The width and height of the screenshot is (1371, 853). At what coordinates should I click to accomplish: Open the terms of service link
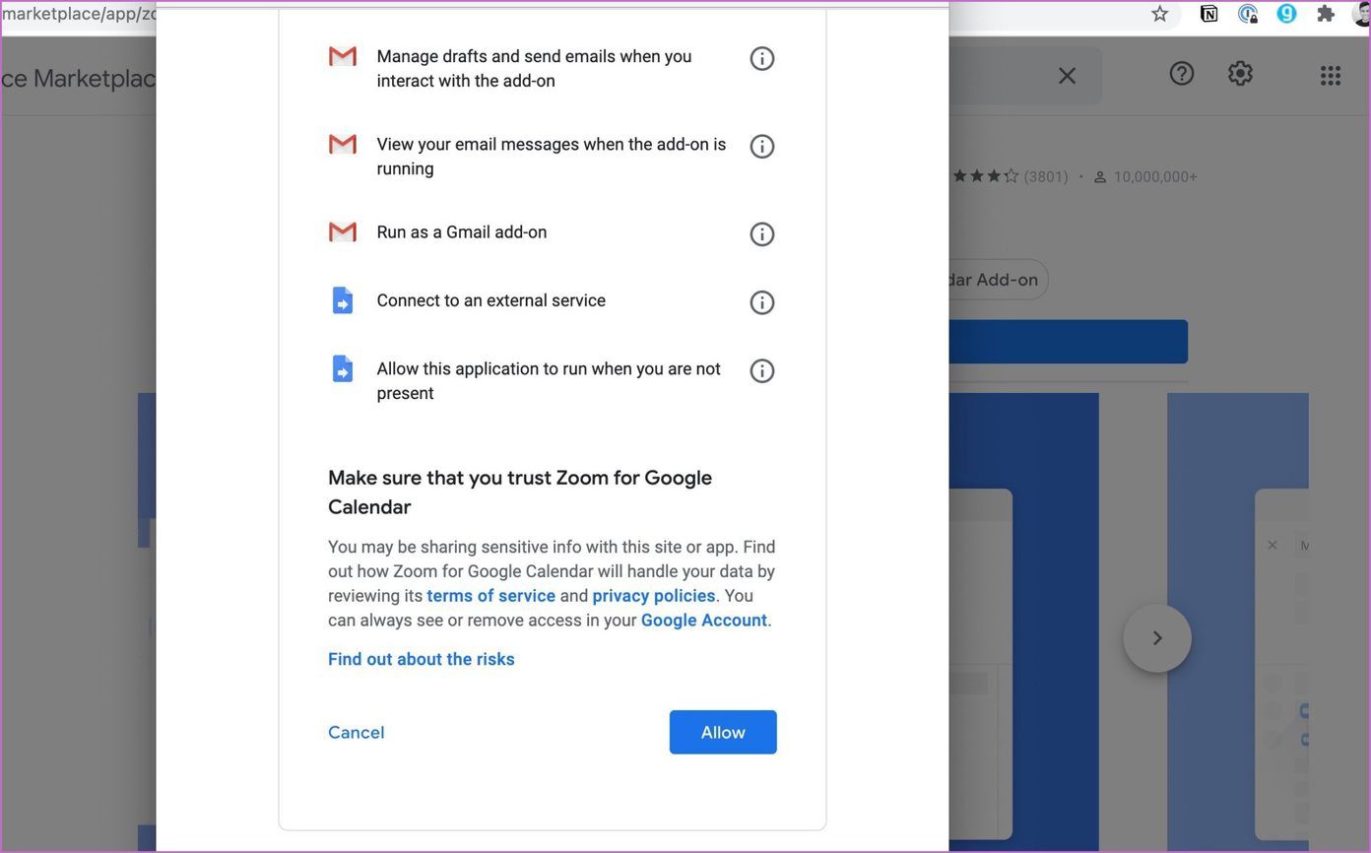click(x=491, y=596)
